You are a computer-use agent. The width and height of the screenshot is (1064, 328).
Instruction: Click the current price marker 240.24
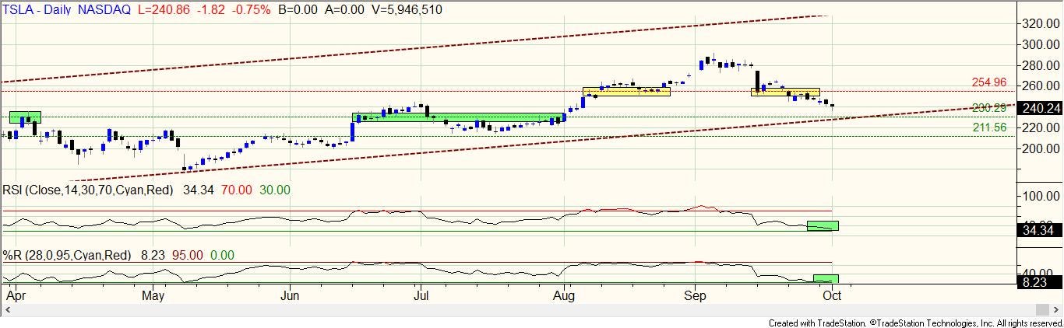1040,109
